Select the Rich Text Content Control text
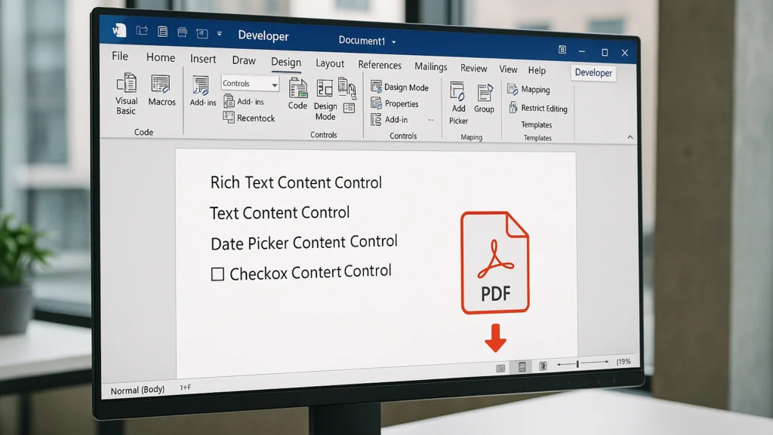Image resolution: width=773 pixels, height=435 pixels. click(x=296, y=182)
